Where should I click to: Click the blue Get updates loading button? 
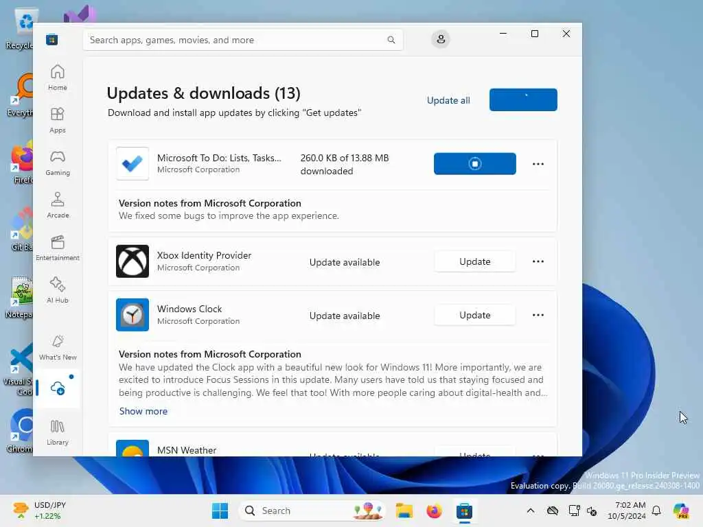click(523, 99)
